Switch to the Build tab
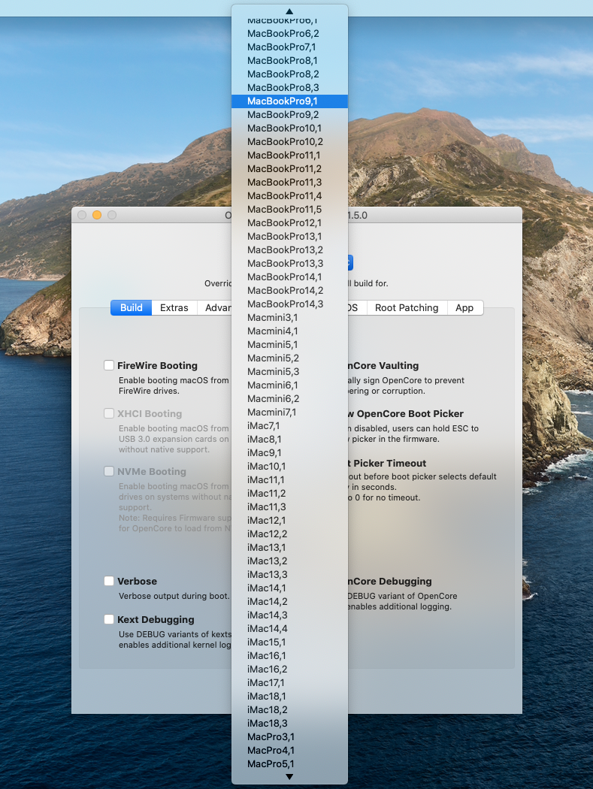Screen dimensions: 593x789 coord(132,308)
